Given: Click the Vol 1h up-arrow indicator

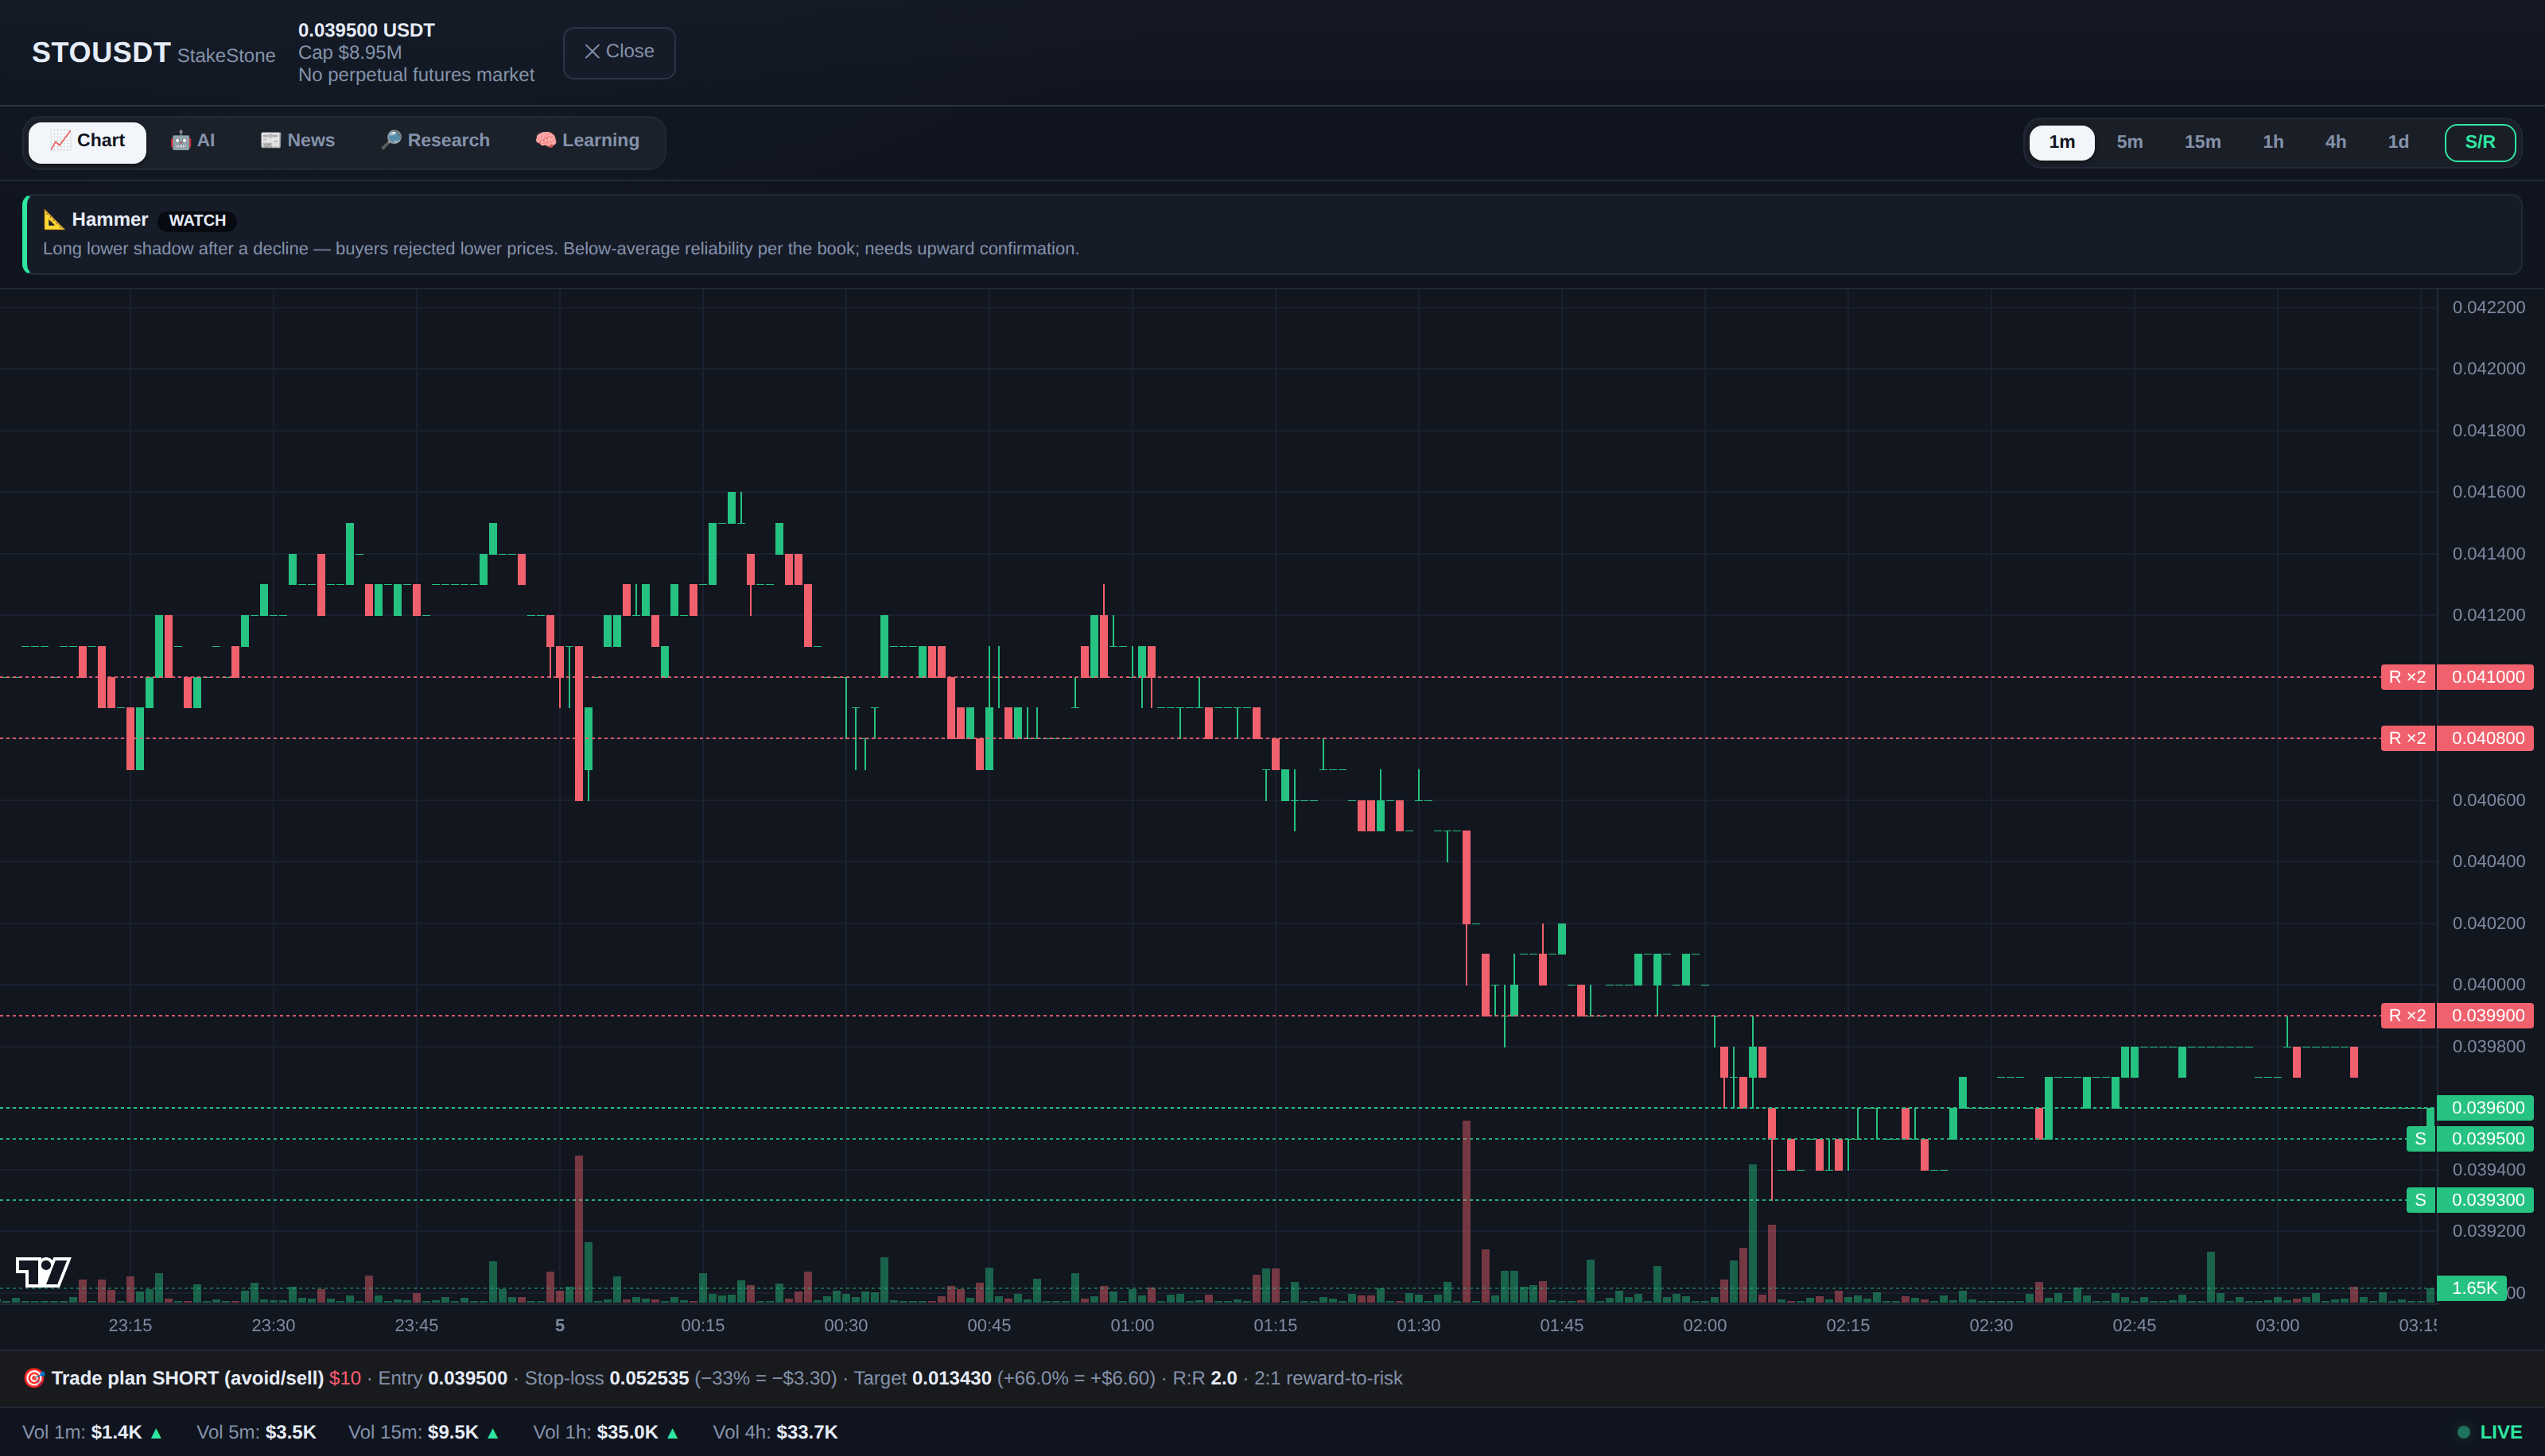Looking at the screenshot, I should (x=672, y=1433).
